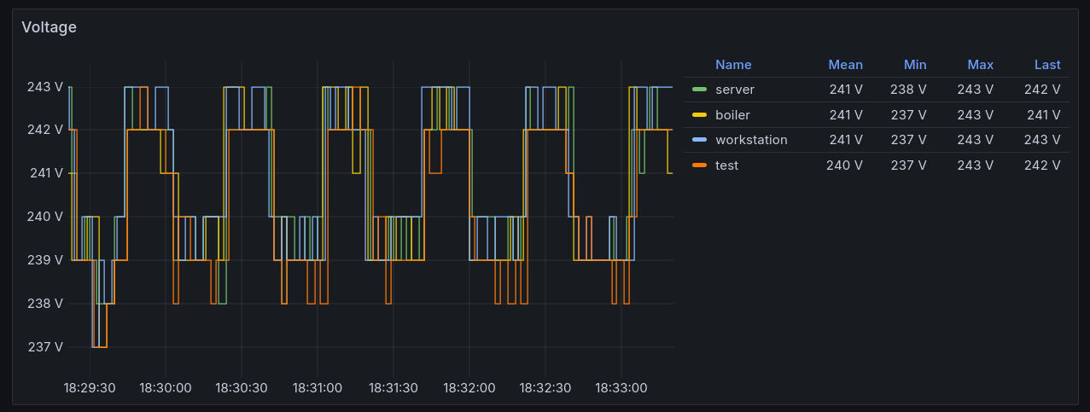
Task: Show only the workstation series
Action: coord(751,140)
